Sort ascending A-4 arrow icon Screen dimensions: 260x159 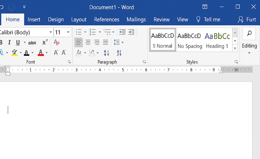pos(107,53)
